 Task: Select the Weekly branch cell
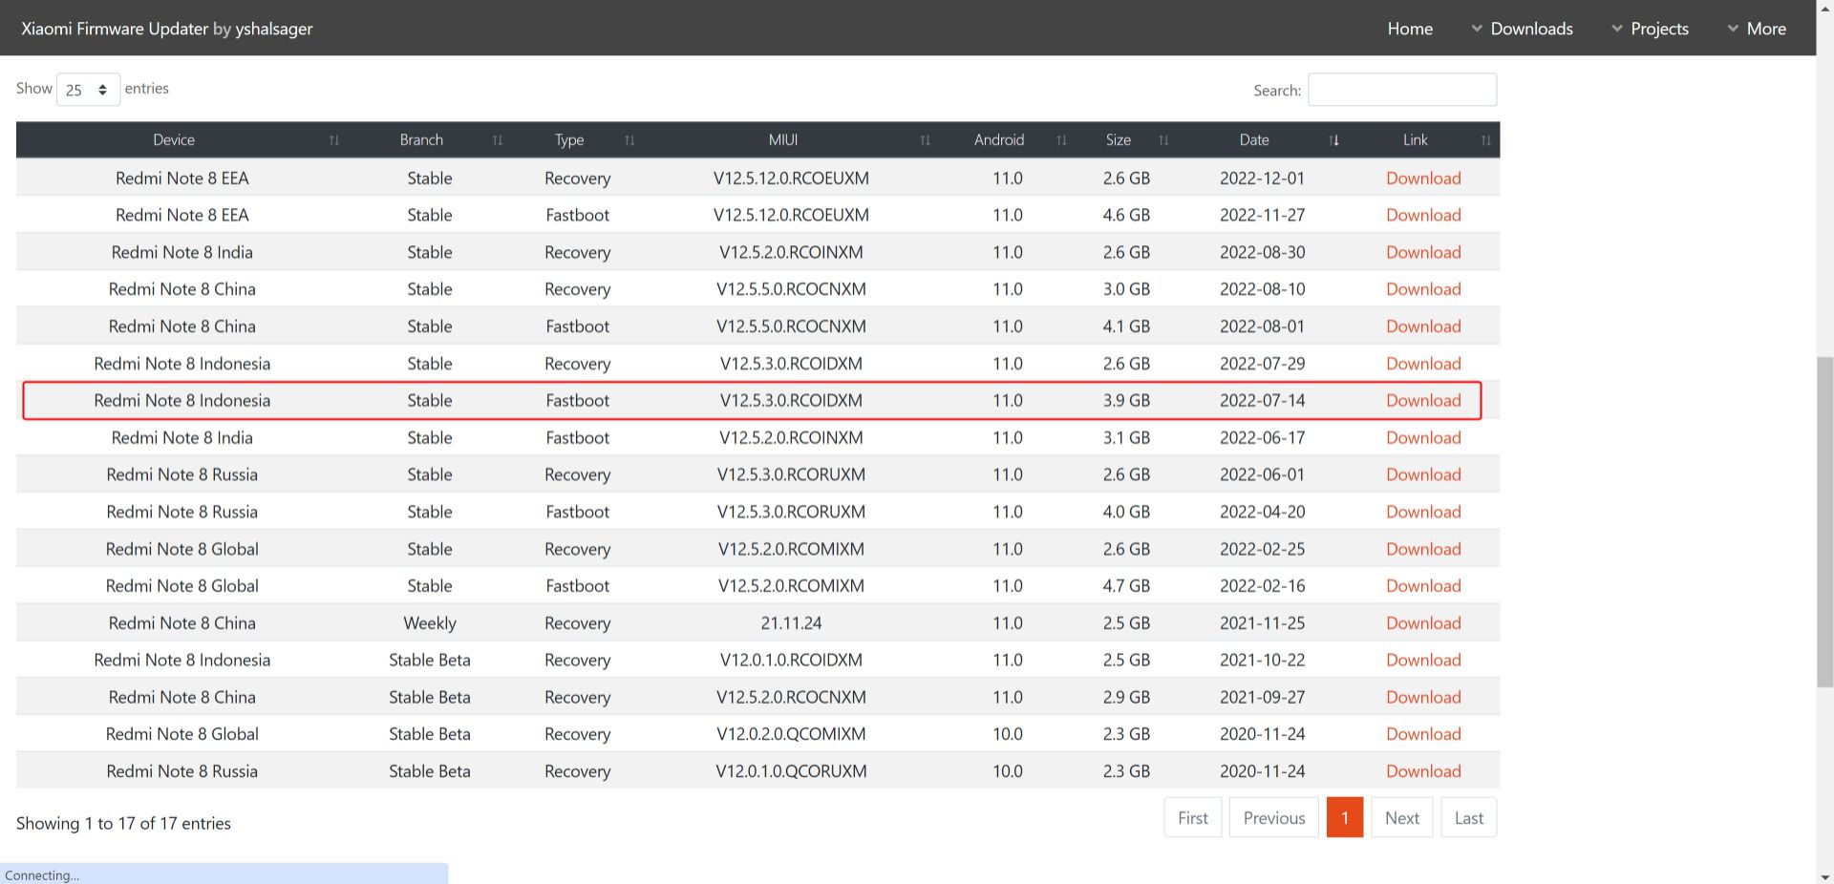click(430, 623)
